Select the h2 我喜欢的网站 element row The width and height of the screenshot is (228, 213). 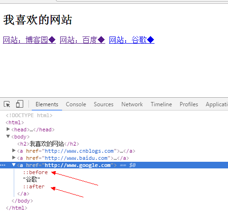[48, 144]
